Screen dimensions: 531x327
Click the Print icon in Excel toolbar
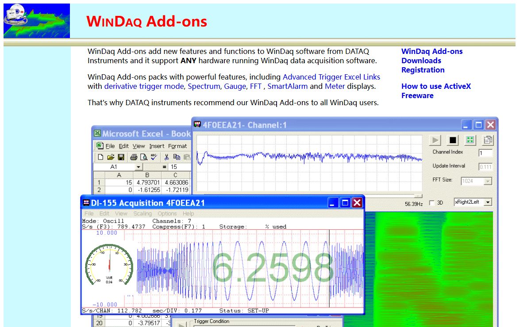134,157
